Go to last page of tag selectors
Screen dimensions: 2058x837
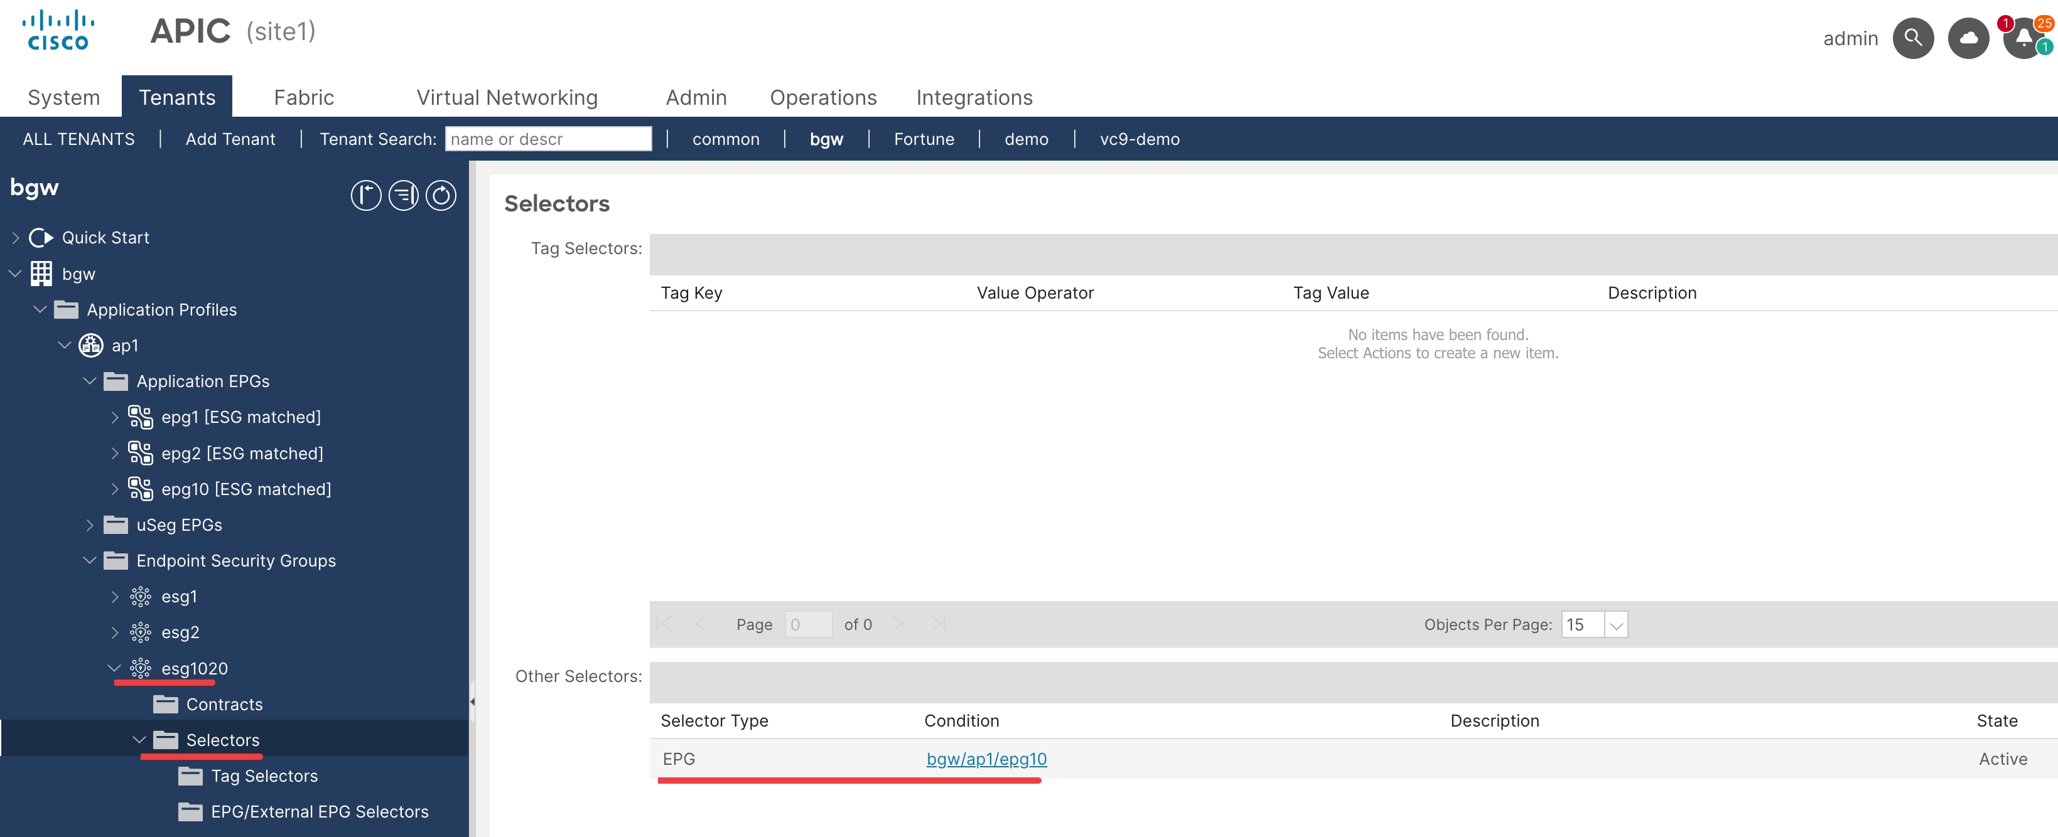point(938,624)
